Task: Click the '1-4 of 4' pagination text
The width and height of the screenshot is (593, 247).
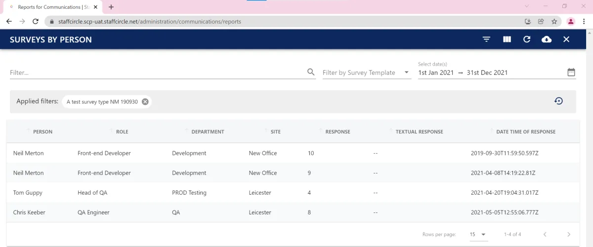Action: point(512,234)
